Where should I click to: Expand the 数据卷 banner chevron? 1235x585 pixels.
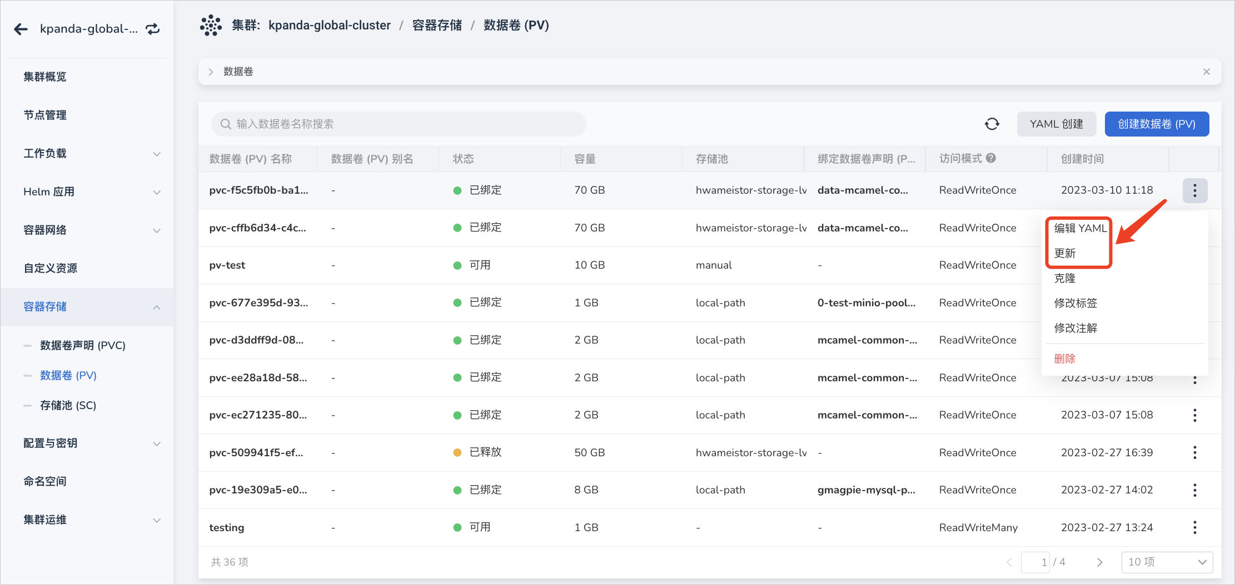tap(211, 72)
